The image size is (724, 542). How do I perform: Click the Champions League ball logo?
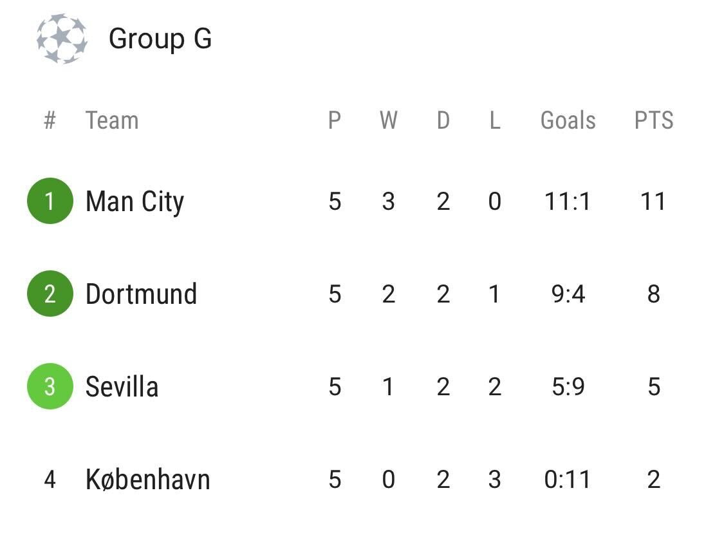[x=62, y=39]
